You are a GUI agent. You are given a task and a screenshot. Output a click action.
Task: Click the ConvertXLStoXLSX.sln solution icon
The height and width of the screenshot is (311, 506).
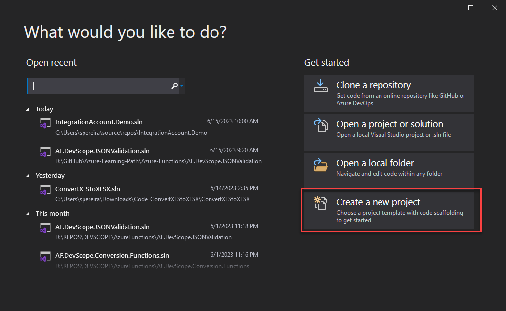[x=45, y=190]
